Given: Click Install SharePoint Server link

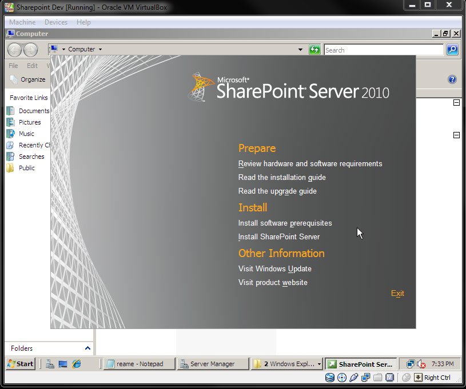Looking at the screenshot, I should (x=279, y=237).
